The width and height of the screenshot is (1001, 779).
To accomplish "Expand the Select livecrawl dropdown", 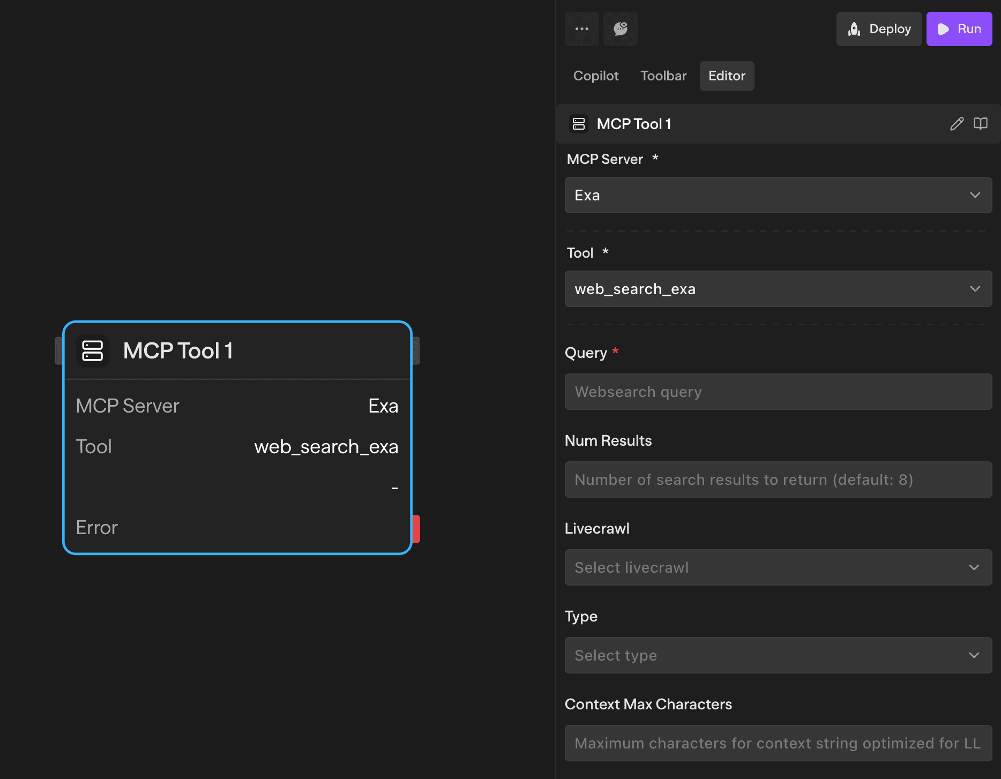I will coord(778,567).
